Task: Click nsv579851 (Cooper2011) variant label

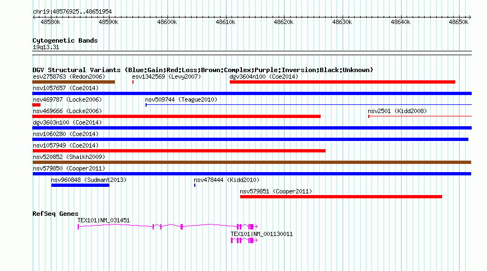Action: point(276,191)
